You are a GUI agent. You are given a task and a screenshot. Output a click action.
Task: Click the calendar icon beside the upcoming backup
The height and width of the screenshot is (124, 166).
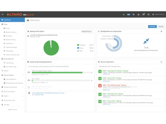click(x=29, y=93)
